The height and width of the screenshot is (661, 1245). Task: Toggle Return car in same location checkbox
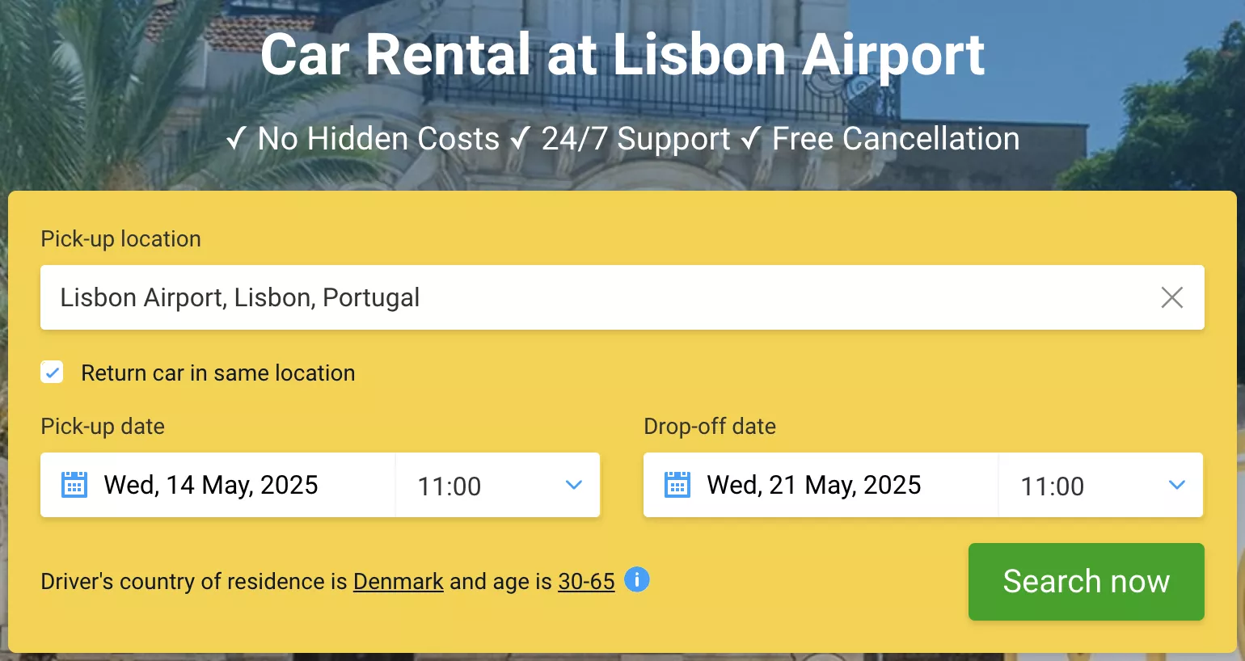click(x=52, y=373)
